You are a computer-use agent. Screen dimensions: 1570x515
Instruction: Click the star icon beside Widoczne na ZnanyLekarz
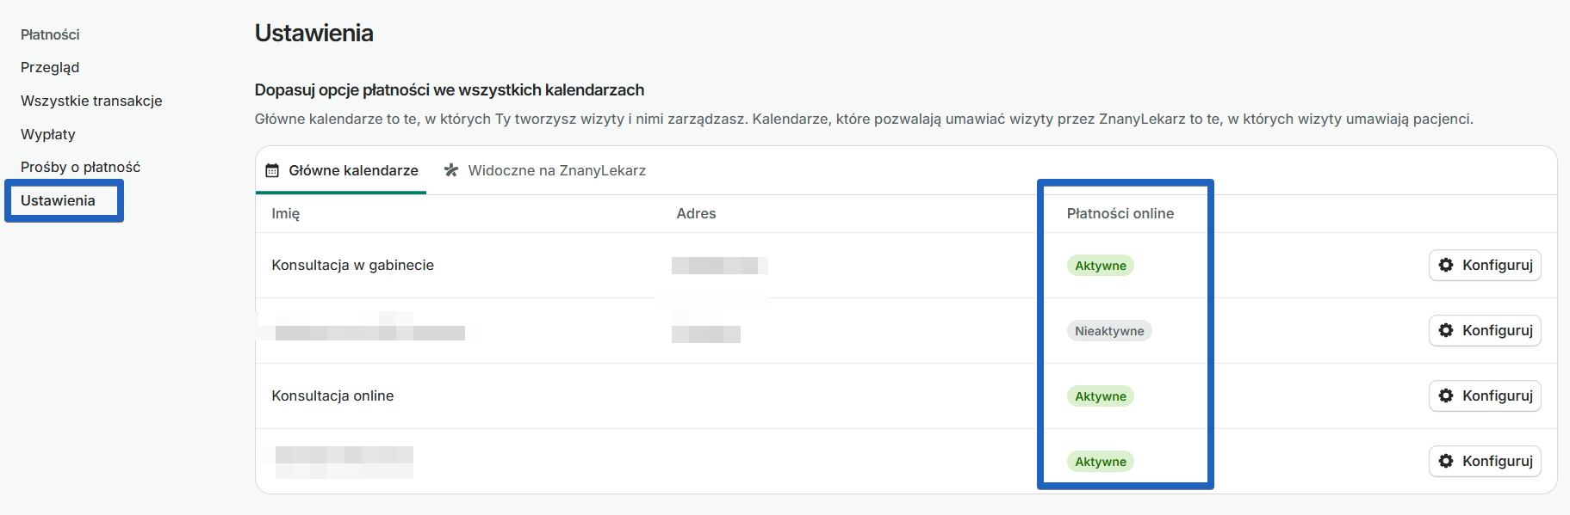[x=450, y=170]
